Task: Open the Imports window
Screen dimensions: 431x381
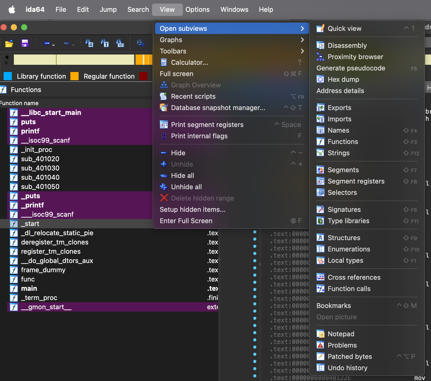Action: (367, 119)
